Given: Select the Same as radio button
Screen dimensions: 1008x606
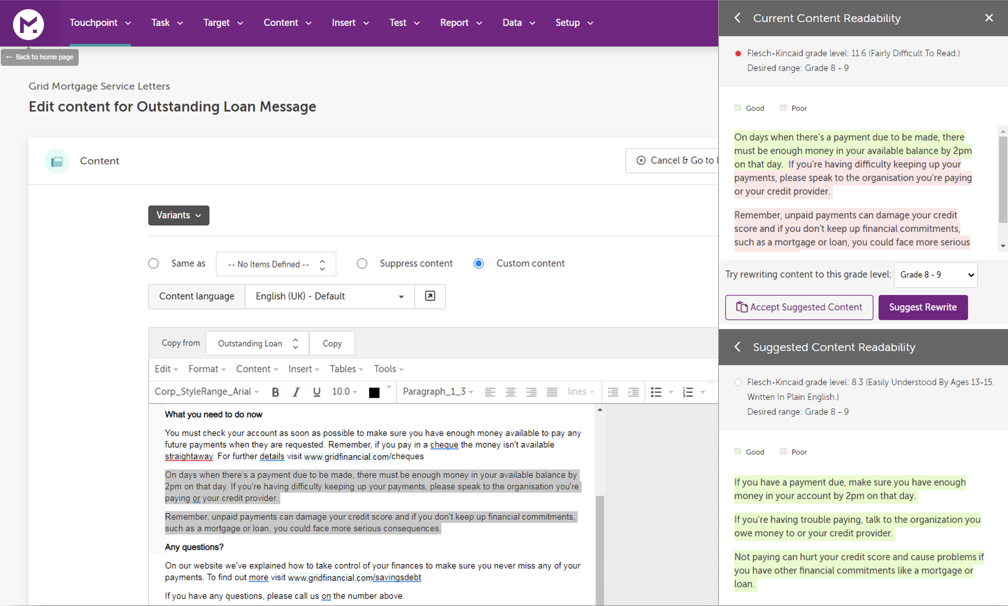Looking at the screenshot, I should pyautogui.click(x=153, y=264).
